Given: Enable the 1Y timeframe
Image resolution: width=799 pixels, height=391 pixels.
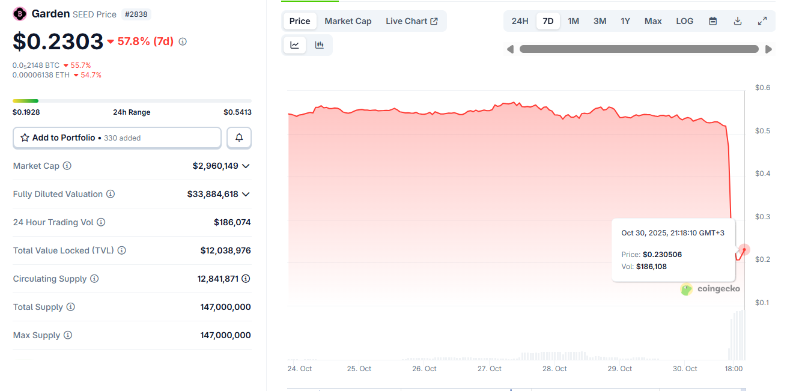Looking at the screenshot, I should click(625, 20).
